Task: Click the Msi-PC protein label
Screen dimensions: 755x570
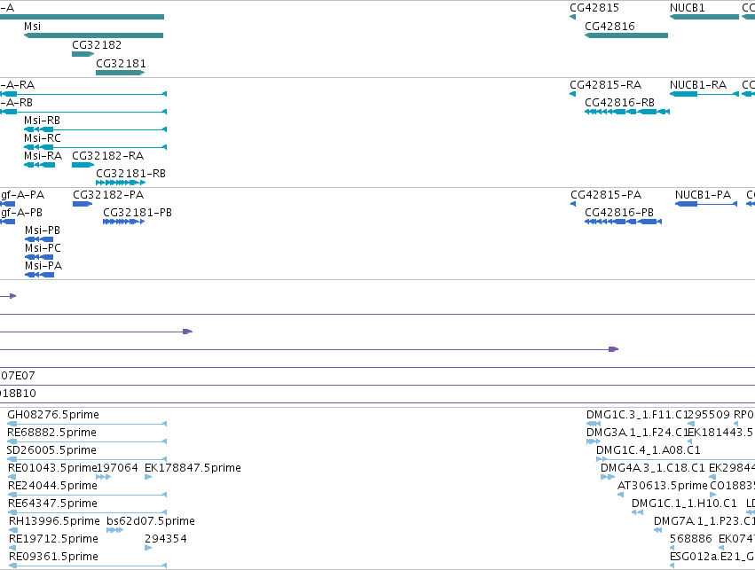Action: pos(43,249)
